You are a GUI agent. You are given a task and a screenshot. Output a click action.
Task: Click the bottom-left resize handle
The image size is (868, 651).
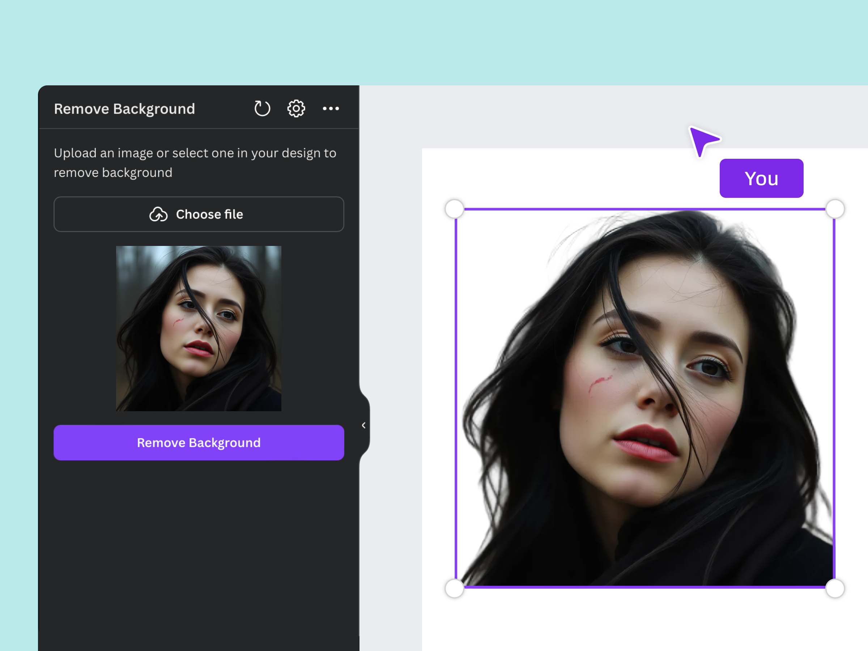click(x=454, y=588)
